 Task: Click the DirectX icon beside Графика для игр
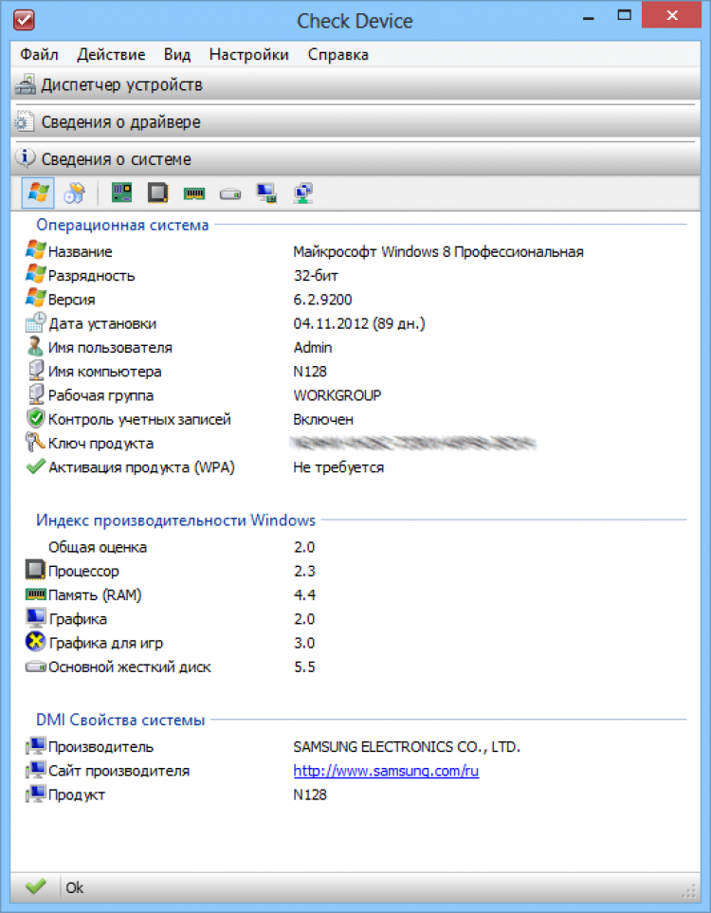coord(35,642)
